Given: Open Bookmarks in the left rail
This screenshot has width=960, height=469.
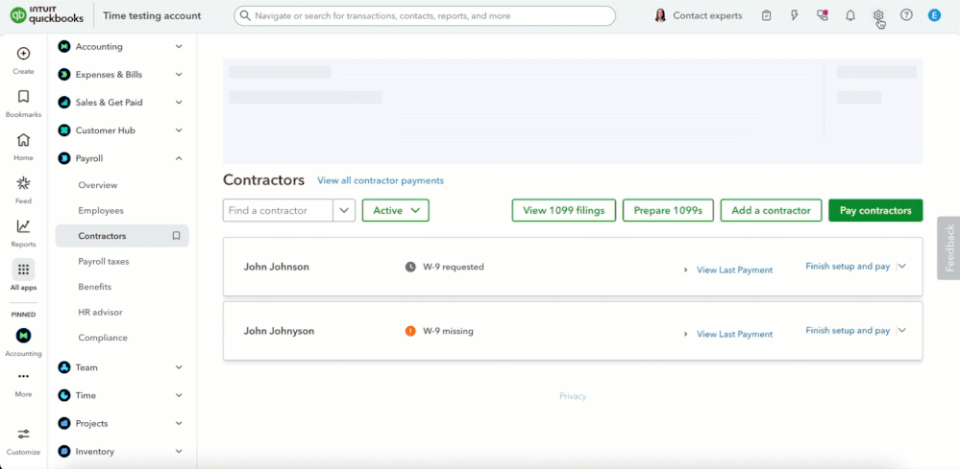Looking at the screenshot, I should [23, 97].
